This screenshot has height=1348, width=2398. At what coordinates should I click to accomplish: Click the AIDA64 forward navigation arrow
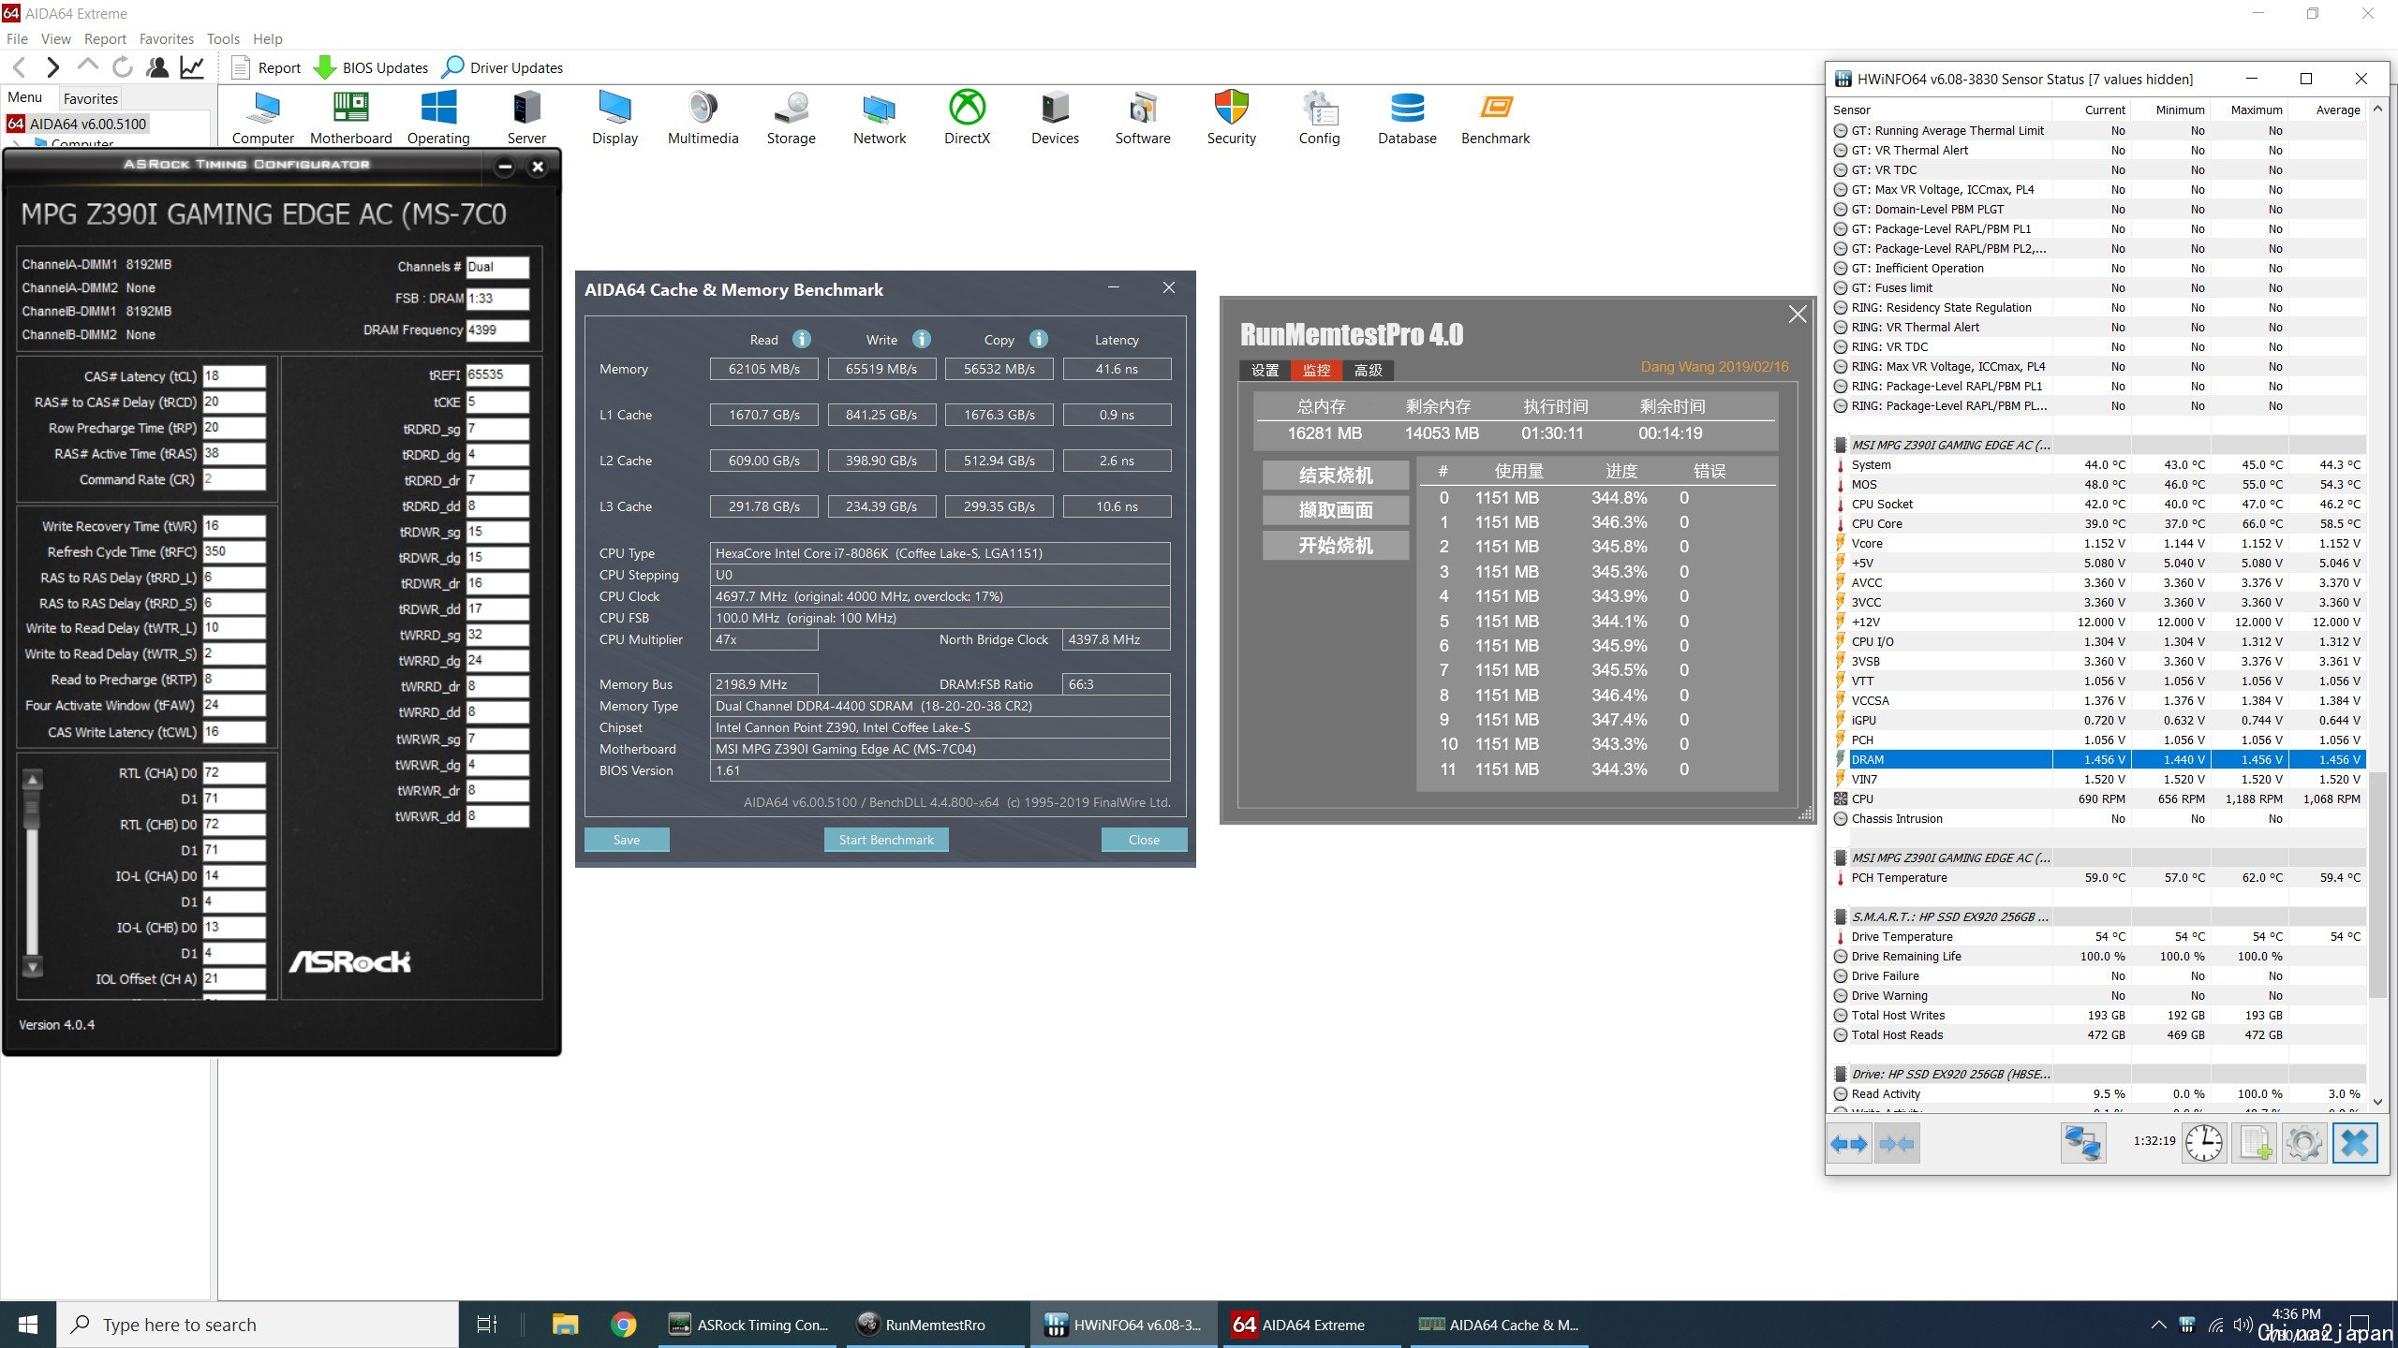pos(53,67)
